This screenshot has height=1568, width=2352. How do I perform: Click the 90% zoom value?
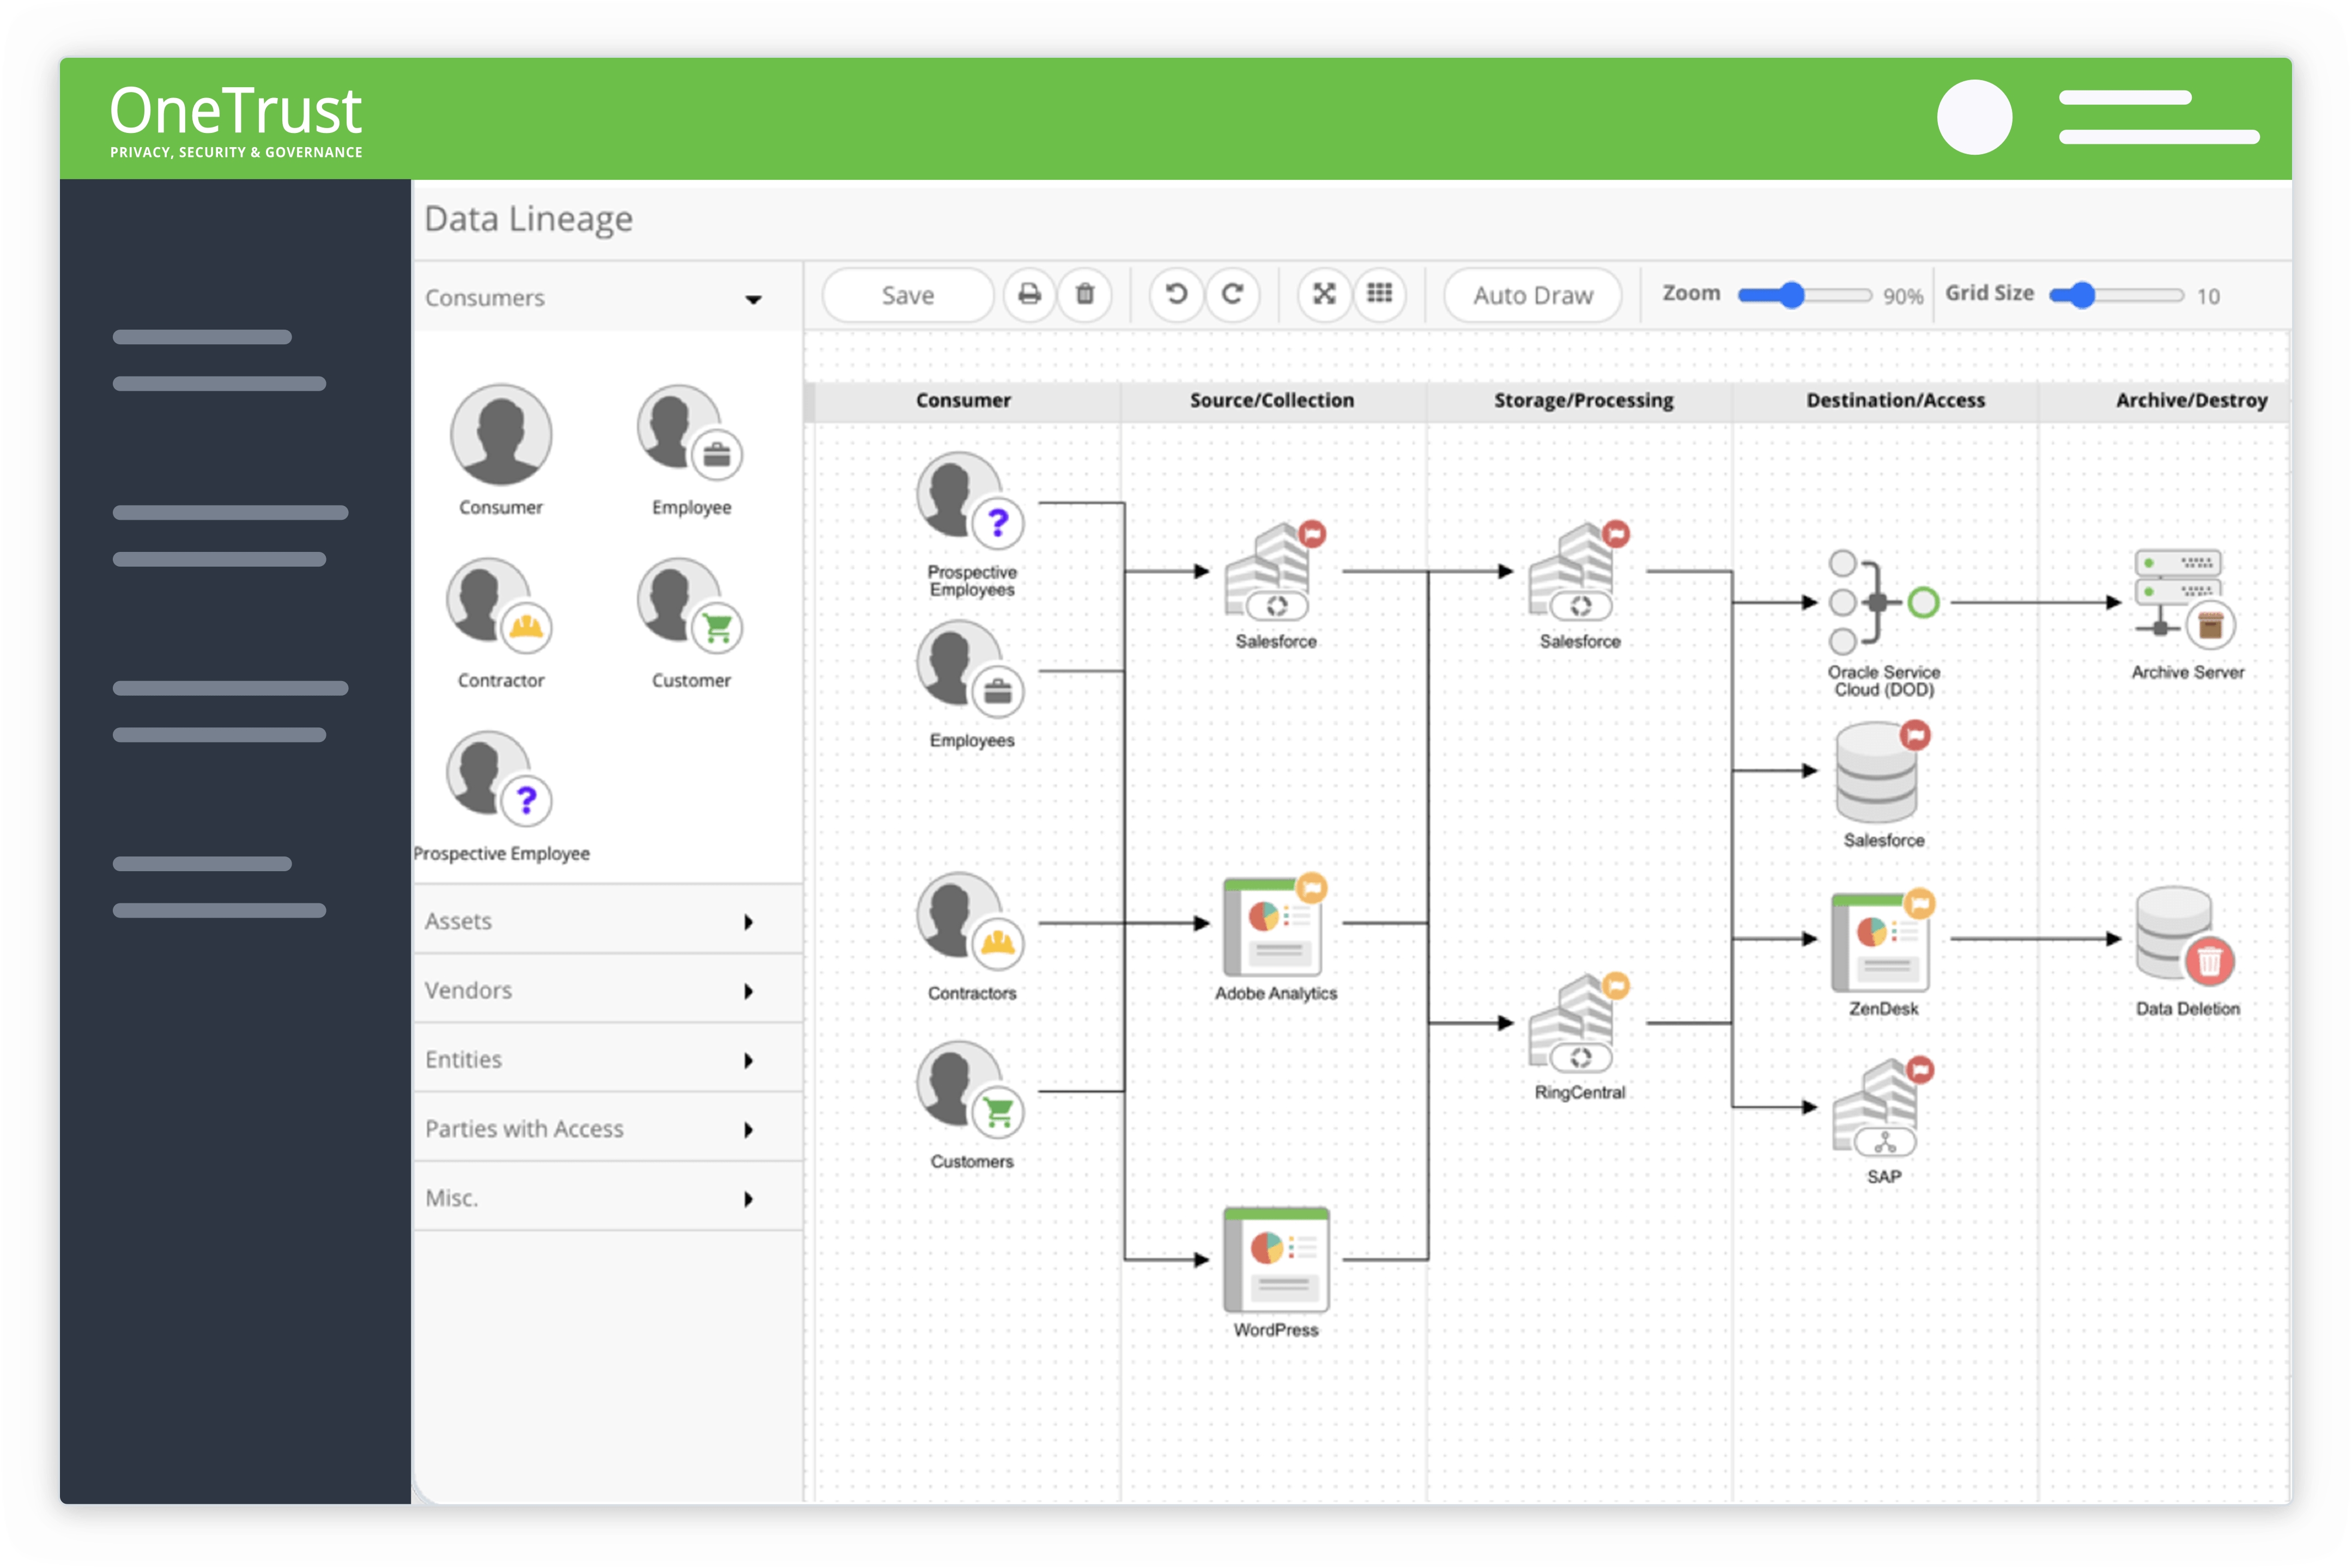pos(1902,296)
